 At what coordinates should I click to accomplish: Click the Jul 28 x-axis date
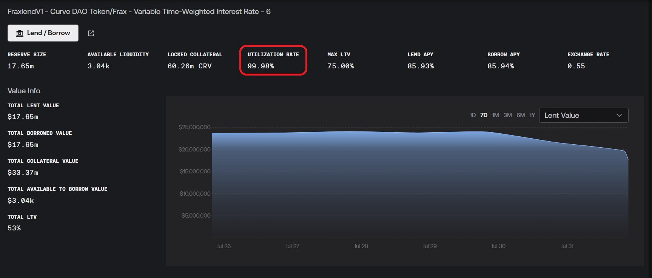coord(361,246)
